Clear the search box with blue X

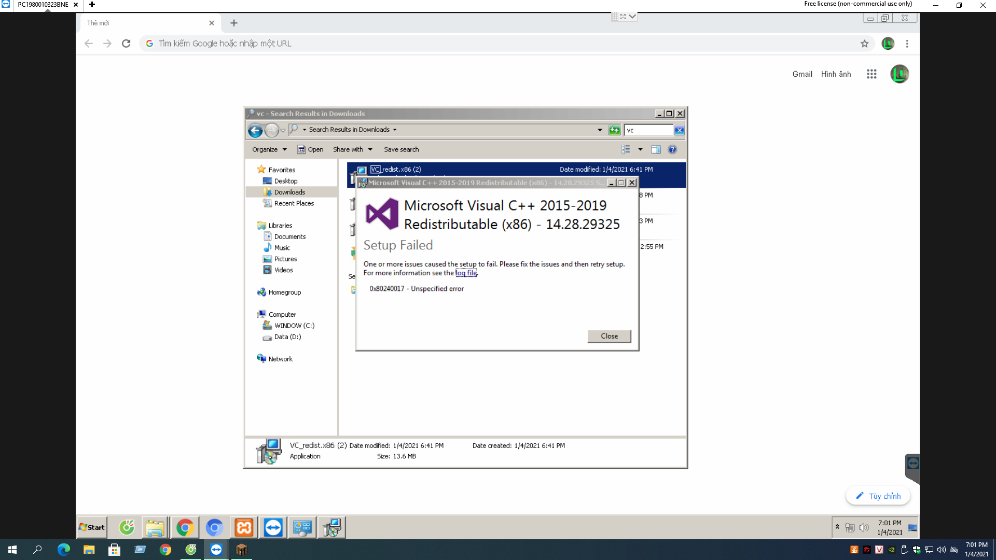pos(679,130)
